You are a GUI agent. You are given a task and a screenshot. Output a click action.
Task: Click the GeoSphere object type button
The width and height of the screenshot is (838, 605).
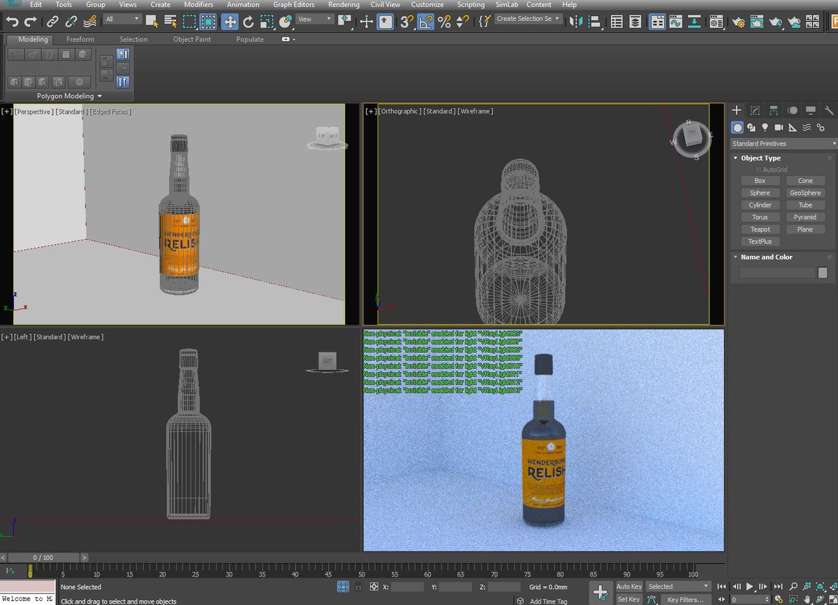click(x=805, y=193)
